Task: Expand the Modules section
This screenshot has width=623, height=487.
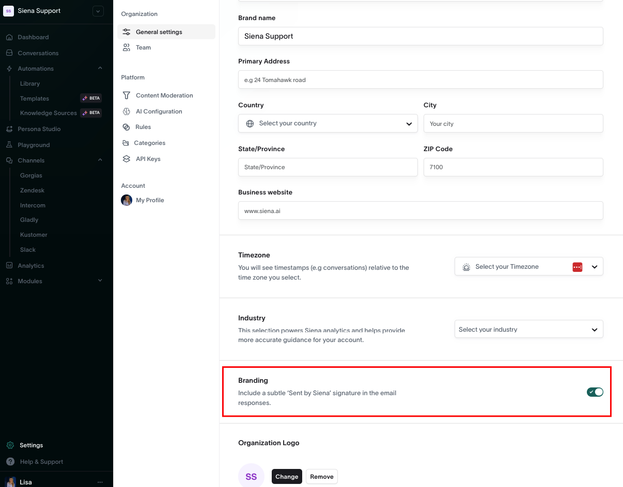Action: click(100, 281)
